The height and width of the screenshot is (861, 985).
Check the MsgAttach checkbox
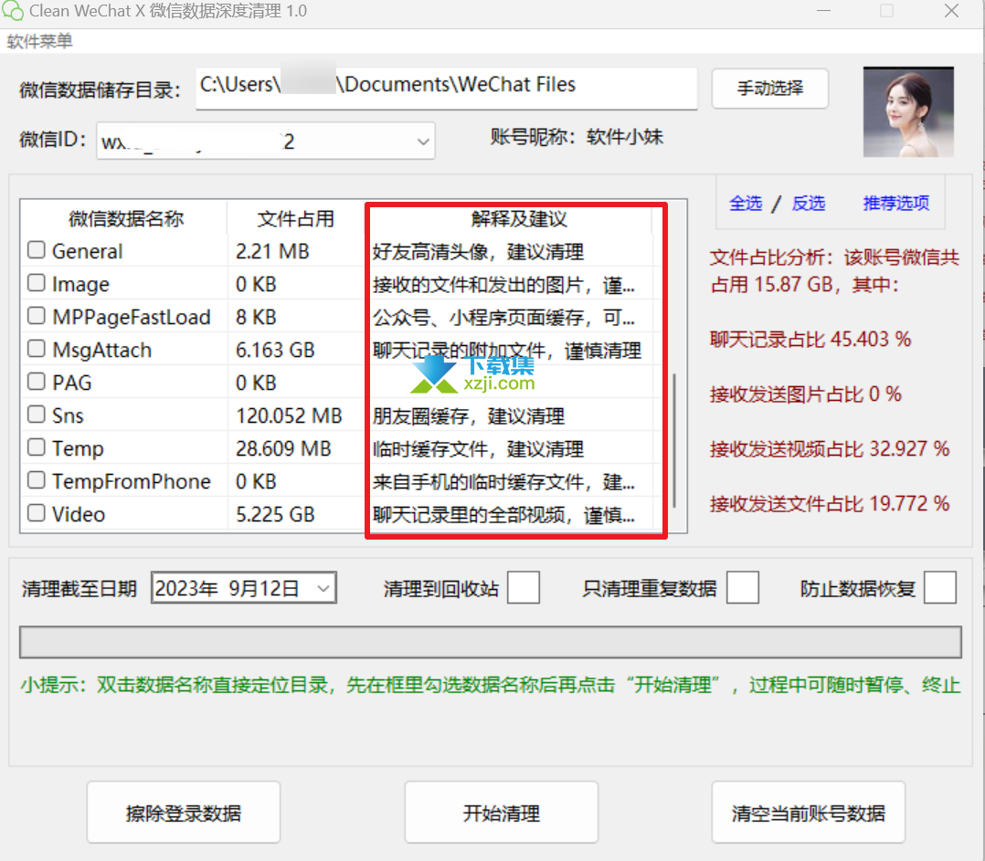click(x=36, y=349)
